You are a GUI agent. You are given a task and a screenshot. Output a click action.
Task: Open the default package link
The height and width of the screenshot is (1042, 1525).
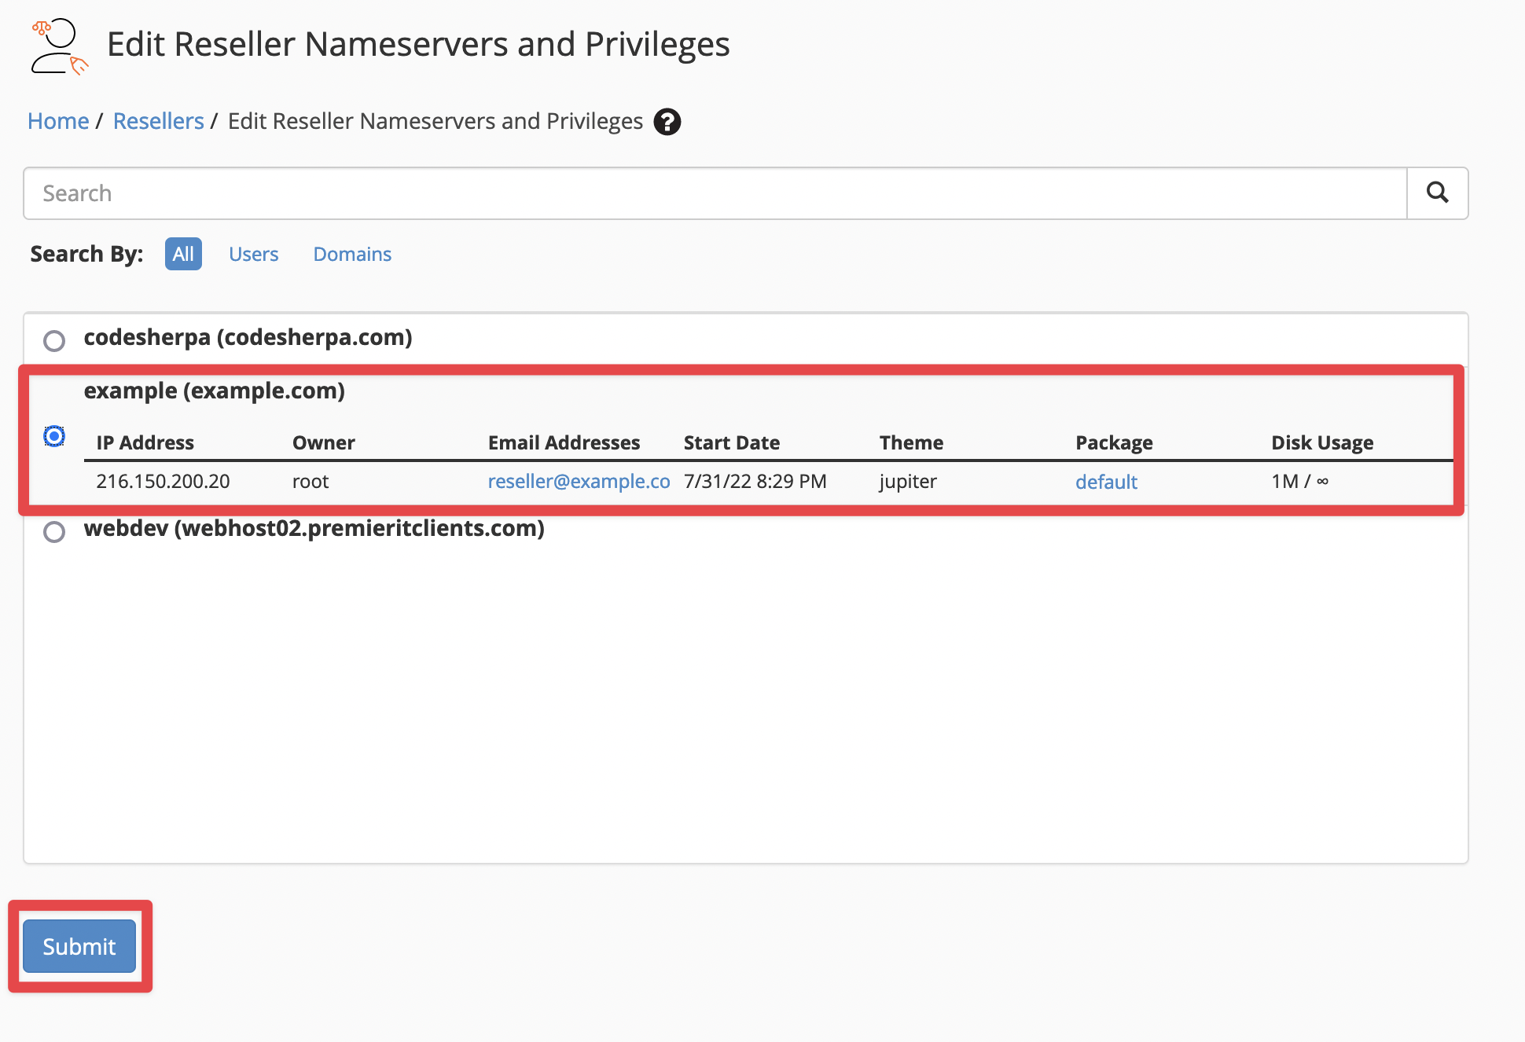tap(1106, 482)
